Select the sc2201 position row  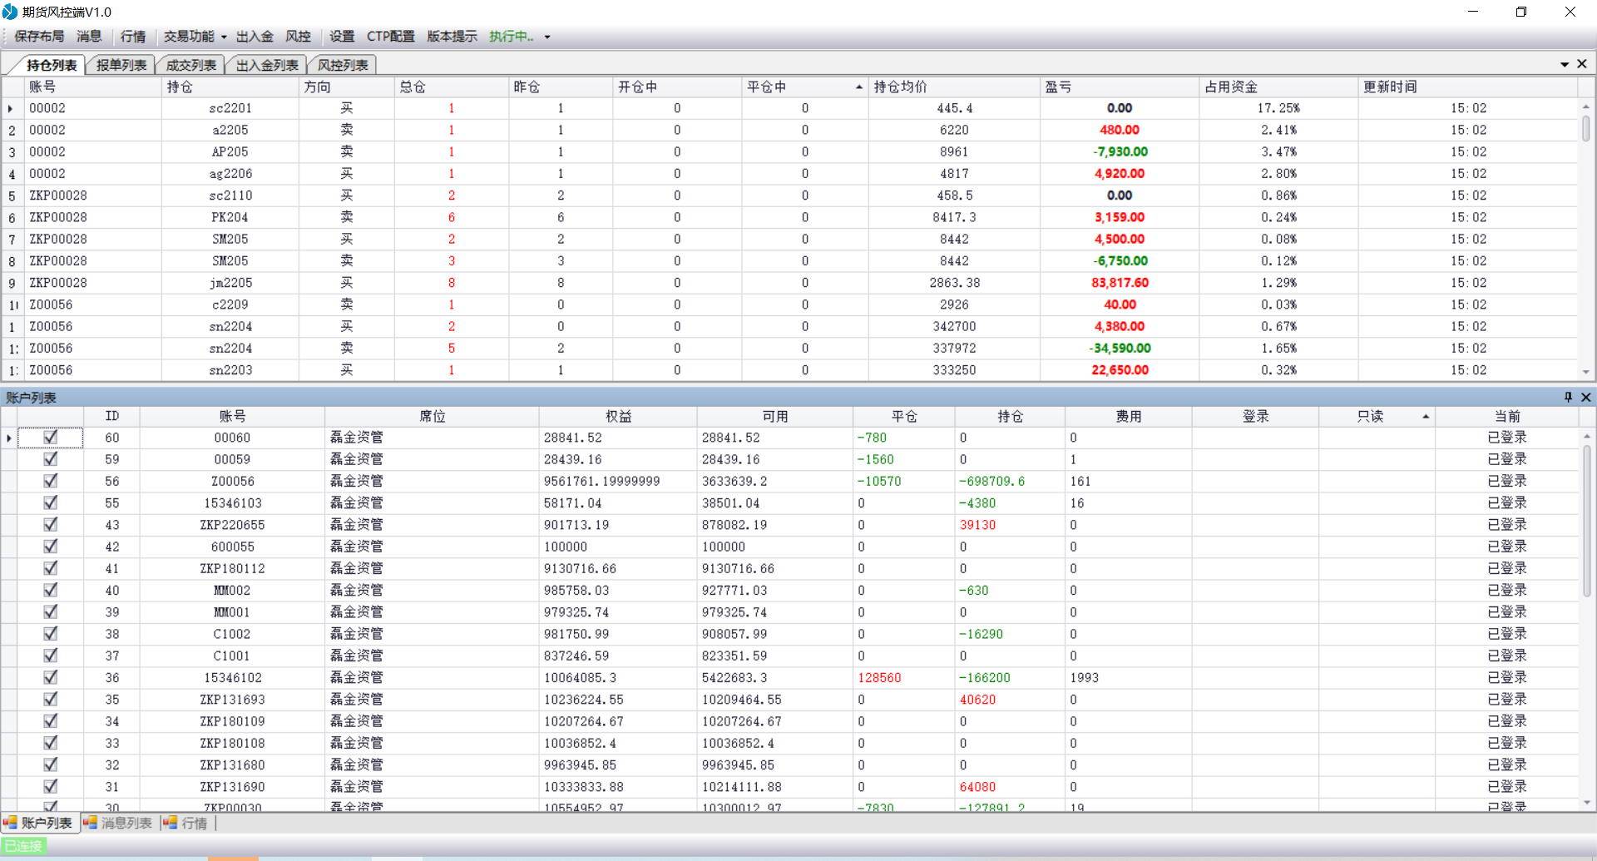coord(230,108)
